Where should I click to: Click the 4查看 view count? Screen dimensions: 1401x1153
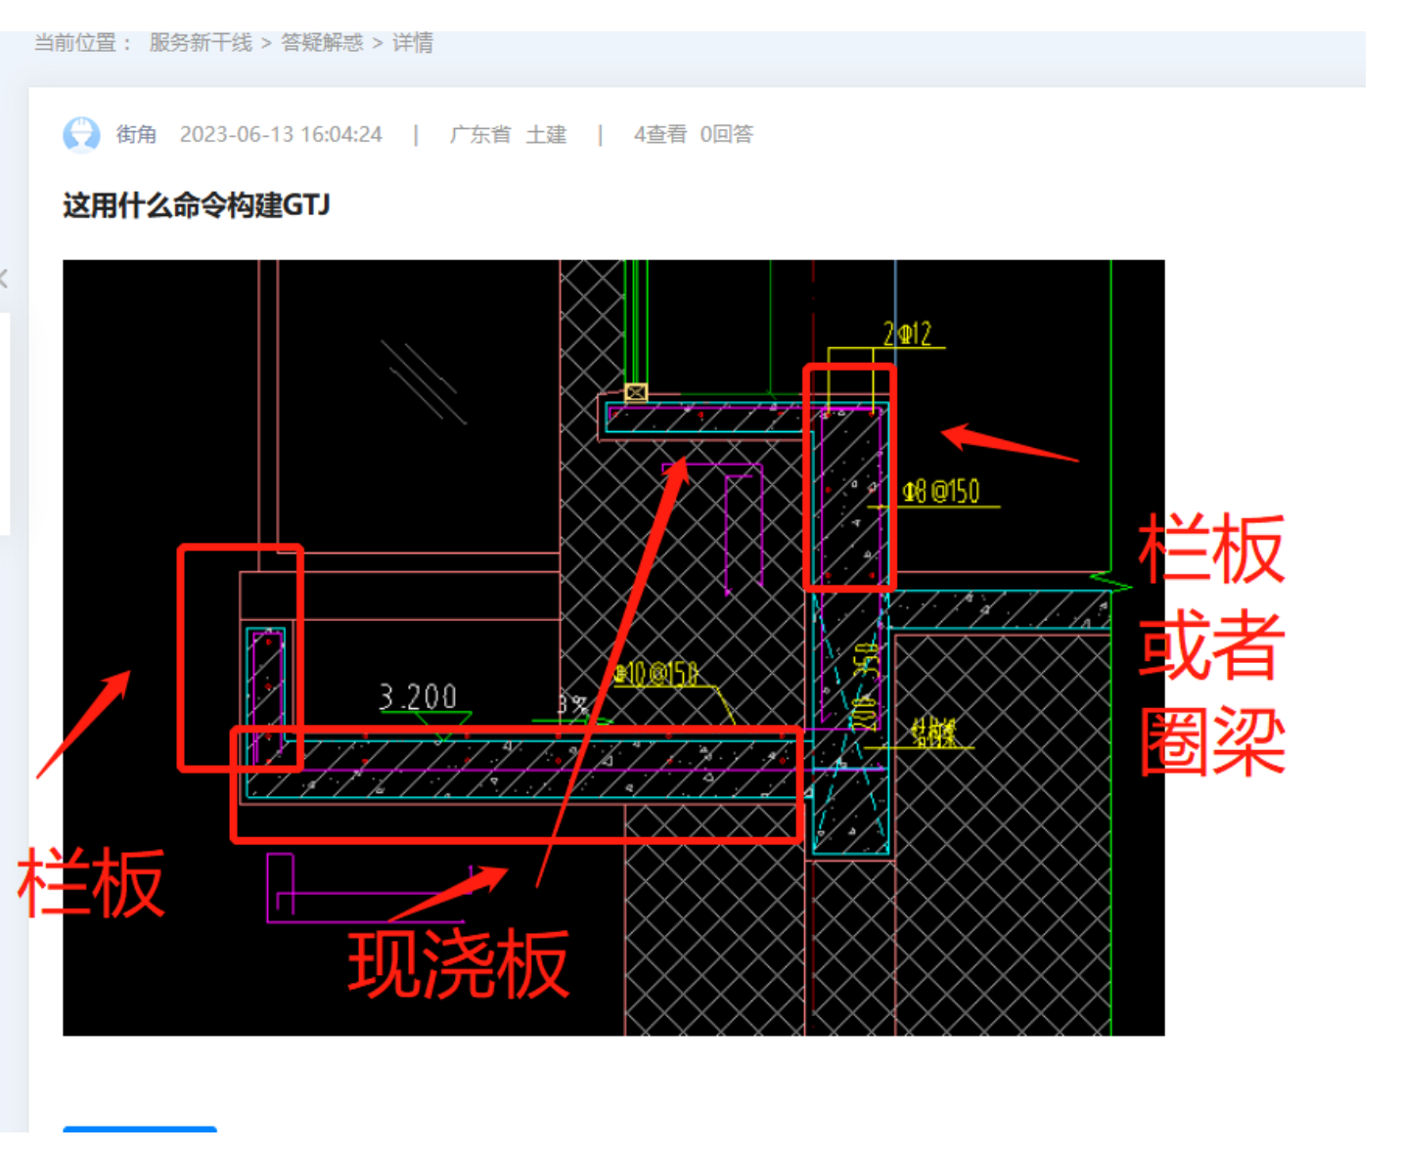pos(659,134)
